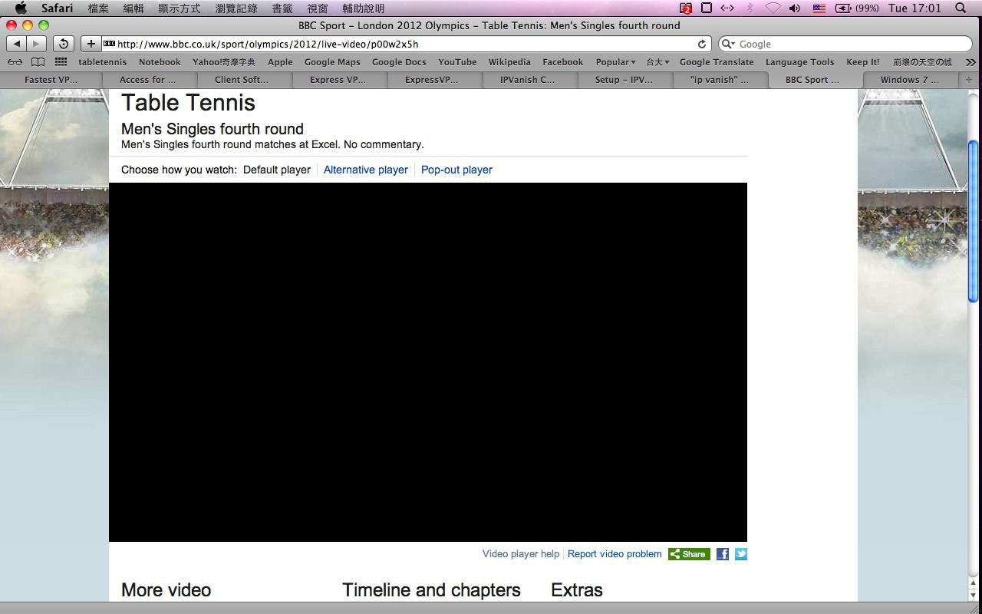This screenshot has width=982, height=614.
Task: Go back to the previous page
Action: coord(17,44)
